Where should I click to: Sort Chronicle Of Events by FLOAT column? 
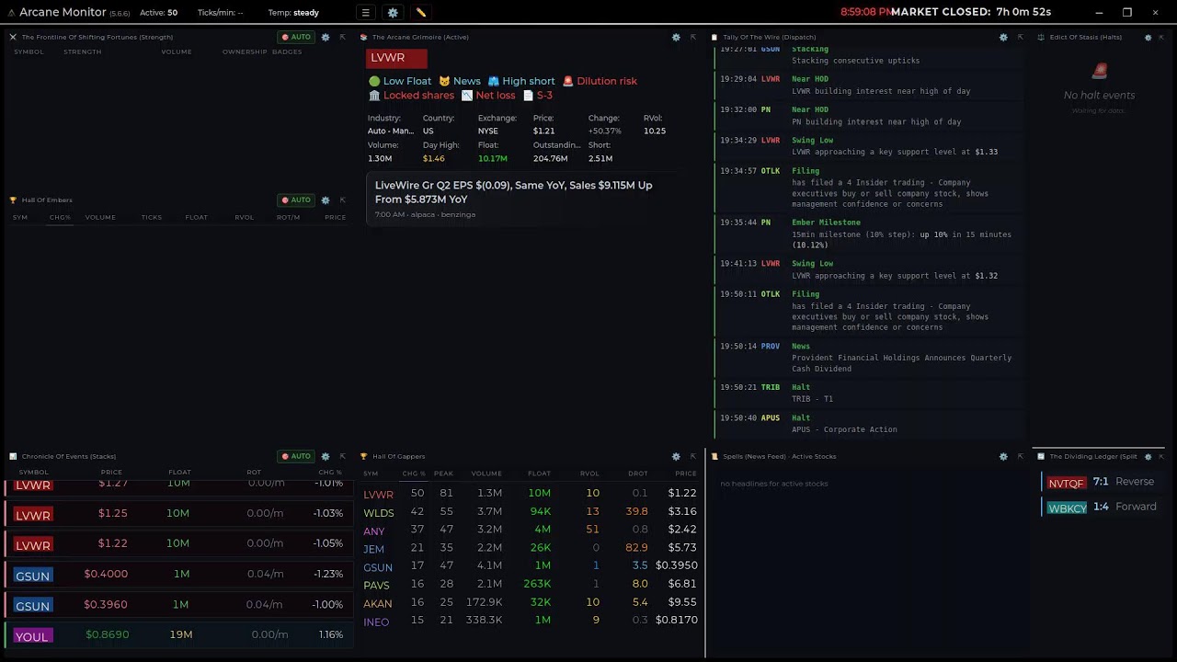[179, 473]
